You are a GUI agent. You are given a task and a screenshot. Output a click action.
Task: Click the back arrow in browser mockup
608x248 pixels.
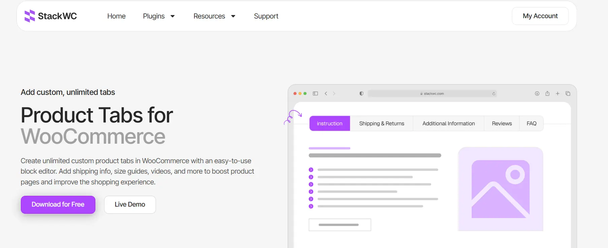[x=326, y=94]
